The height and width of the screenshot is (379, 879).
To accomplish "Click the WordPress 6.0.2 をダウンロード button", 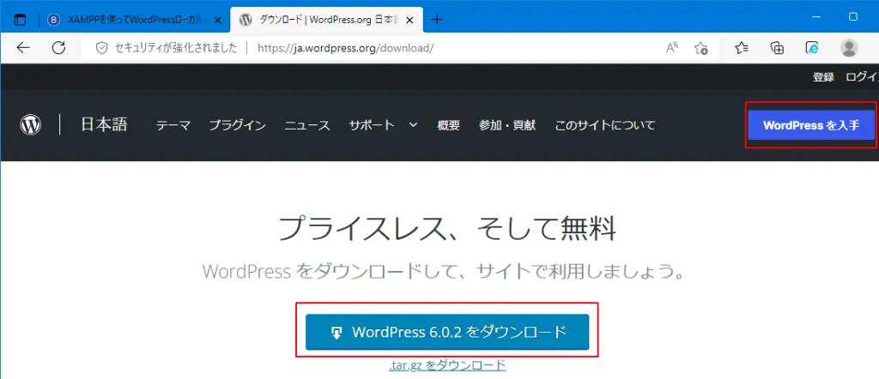I will 447,332.
